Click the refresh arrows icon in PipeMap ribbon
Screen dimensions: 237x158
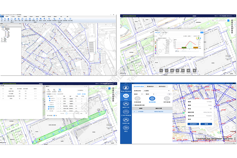[x=22, y=19]
